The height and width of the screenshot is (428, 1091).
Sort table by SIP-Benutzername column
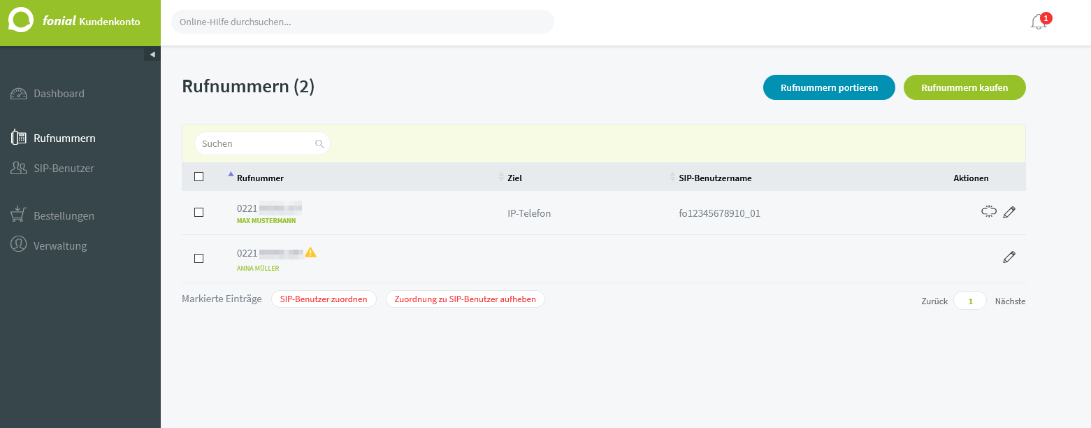pos(714,178)
